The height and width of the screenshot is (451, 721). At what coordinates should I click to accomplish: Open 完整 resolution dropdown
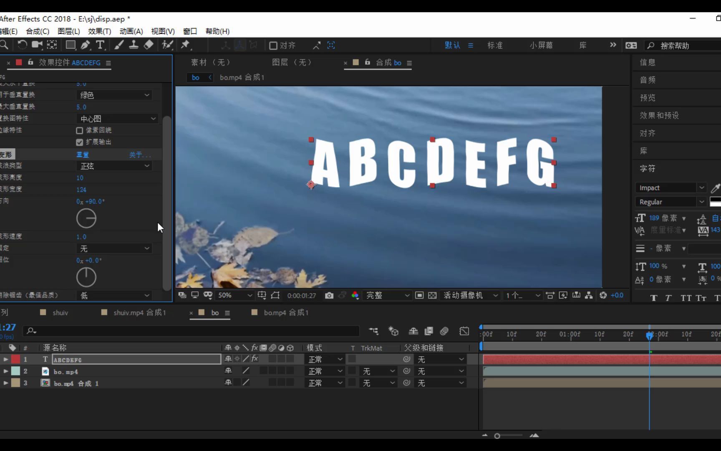[x=387, y=295]
